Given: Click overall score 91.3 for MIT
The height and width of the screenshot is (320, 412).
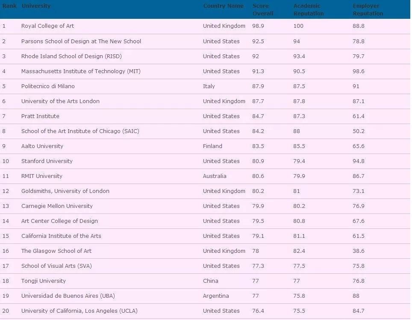Looking at the screenshot, I should click(258, 71).
